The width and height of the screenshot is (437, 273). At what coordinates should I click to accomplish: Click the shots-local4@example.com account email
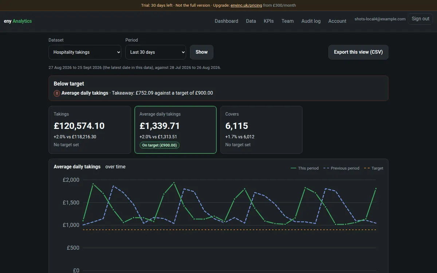tap(380, 19)
